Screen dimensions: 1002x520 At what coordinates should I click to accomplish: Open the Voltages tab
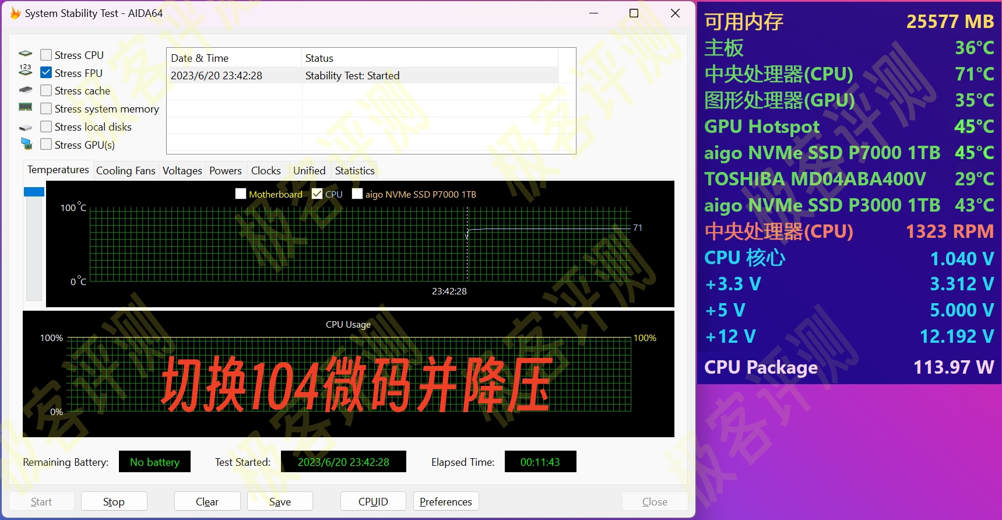[182, 171]
